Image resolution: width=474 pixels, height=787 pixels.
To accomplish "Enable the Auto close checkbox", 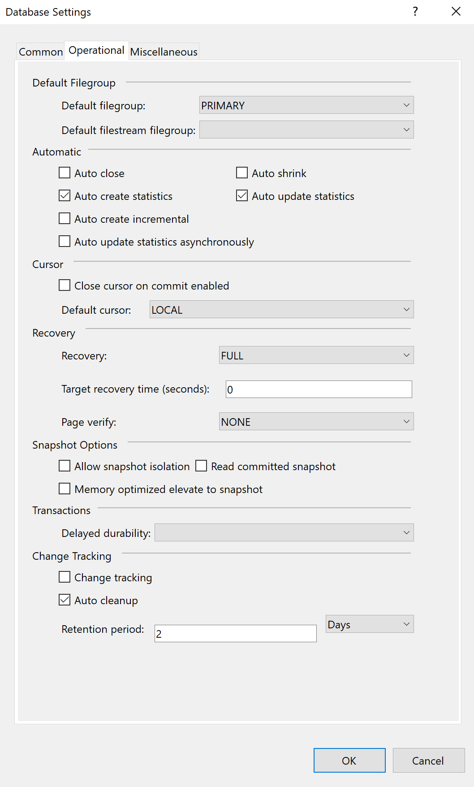I will point(65,173).
